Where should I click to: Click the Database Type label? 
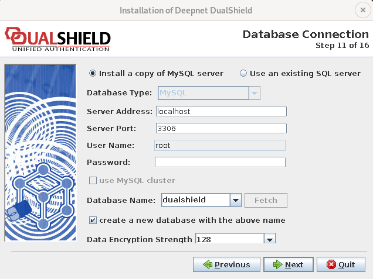(119, 93)
